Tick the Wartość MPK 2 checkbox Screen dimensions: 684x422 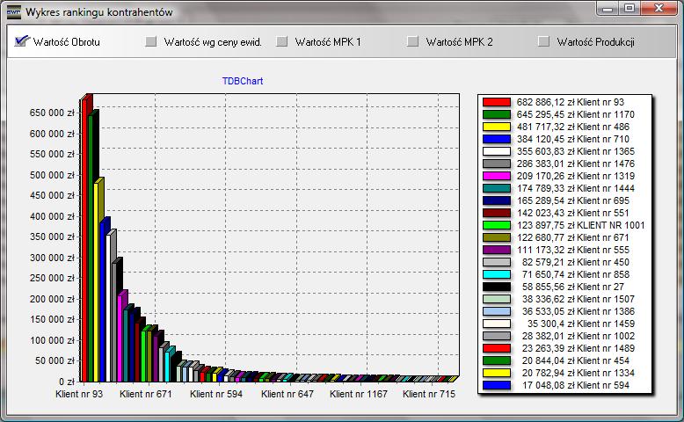pos(412,42)
